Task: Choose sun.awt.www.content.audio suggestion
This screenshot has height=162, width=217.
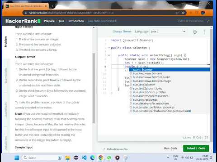Action: click(x=170, y=77)
